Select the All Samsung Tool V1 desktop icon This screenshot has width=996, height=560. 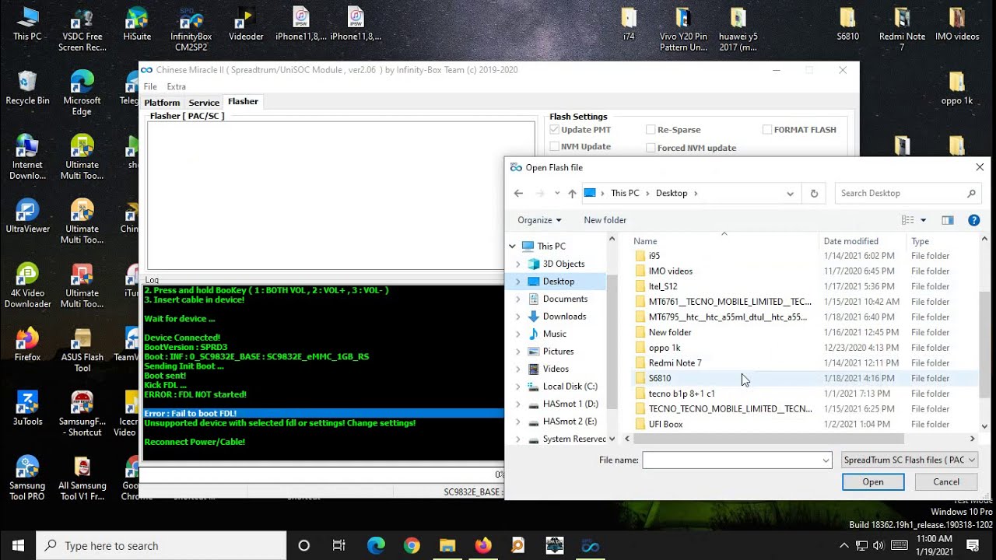(82, 478)
